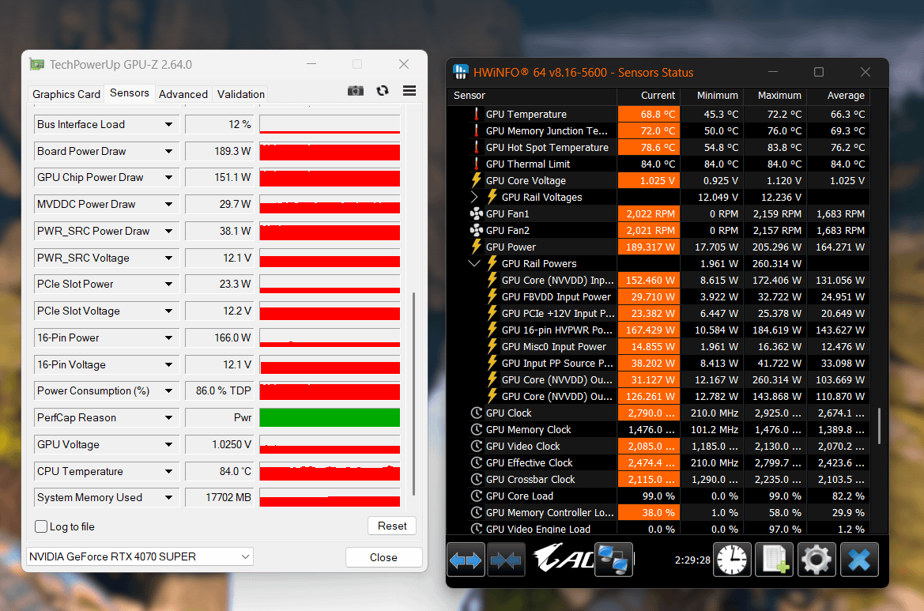The width and height of the screenshot is (924, 611).
Task: Select the GPU Thermal Limit row
Action: click(x=659, y=164)
